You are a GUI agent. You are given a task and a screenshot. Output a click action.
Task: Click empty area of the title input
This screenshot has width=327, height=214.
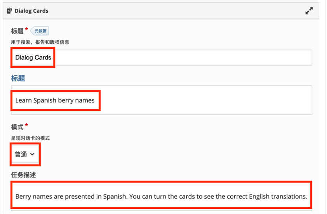coord(184,57)
